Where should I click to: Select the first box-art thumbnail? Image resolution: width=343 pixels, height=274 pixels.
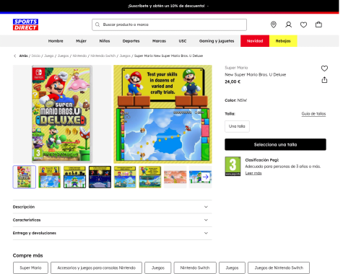(25, 177)
